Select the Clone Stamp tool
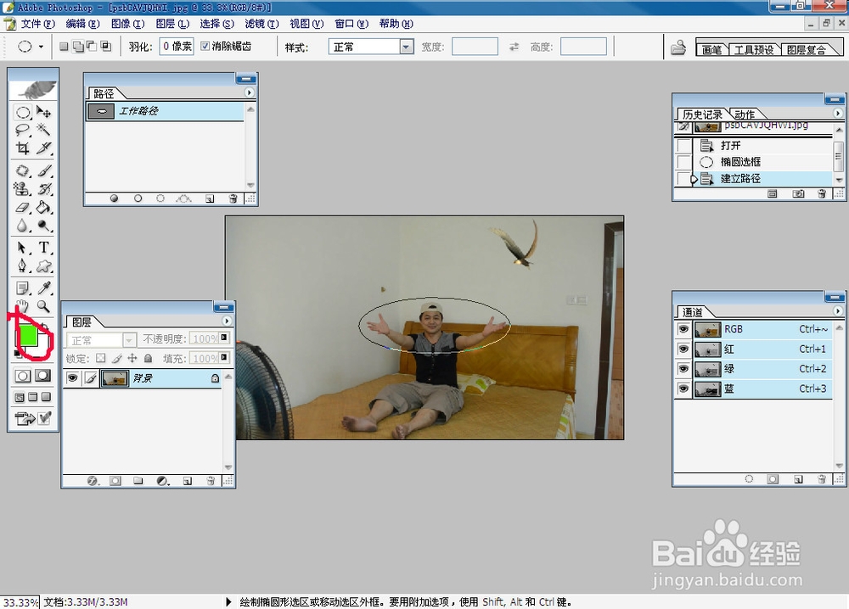Screen dimensions: 849x609 click(23, 189)
